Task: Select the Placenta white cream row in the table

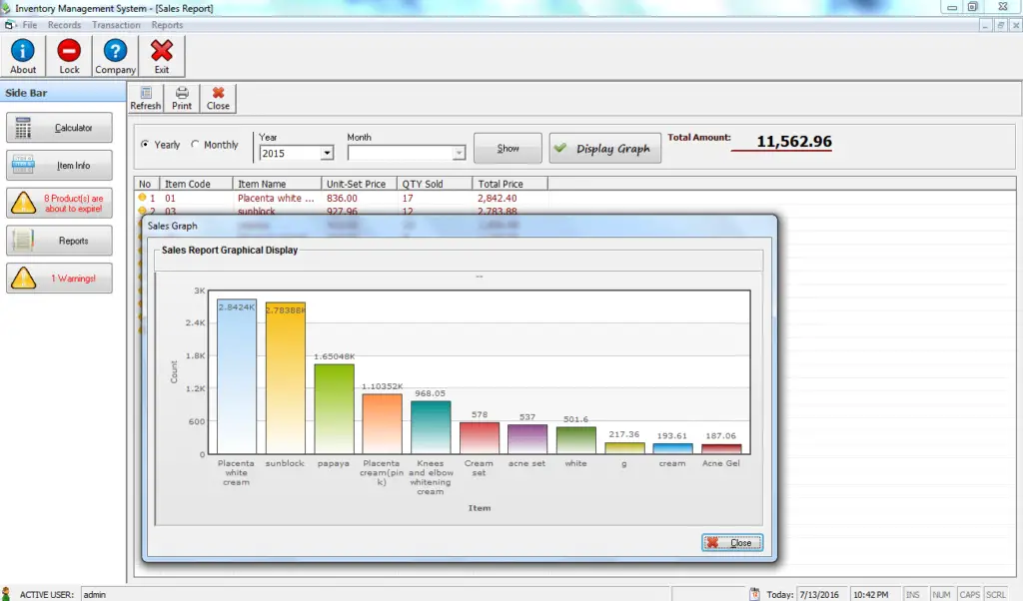Action: point(277,198)
